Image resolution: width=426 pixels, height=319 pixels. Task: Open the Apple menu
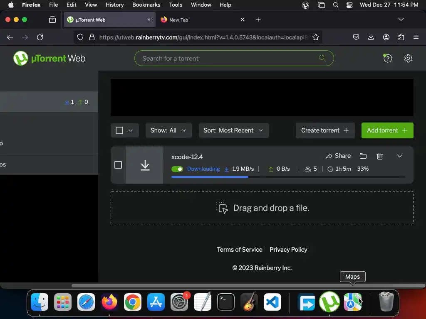tap(11, 5)
